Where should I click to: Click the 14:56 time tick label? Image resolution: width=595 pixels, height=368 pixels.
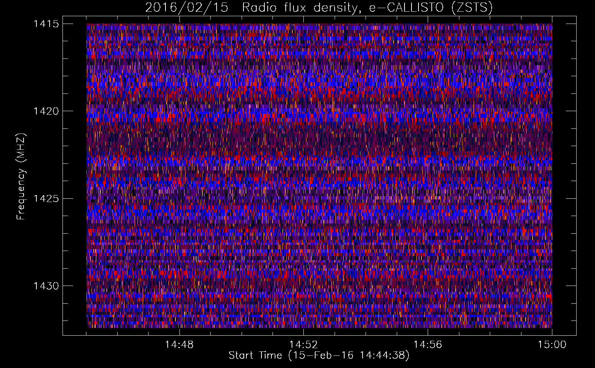(428, 345)
